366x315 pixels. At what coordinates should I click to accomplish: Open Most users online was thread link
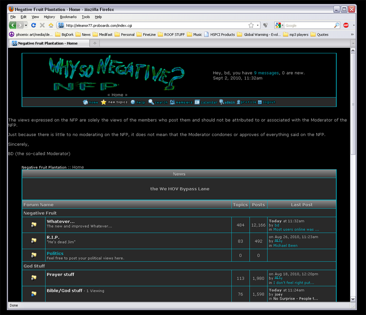[296, 229]
